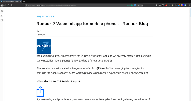Open reader view type controls Aa
This screenshot has height=101, width=191.
pos(2,16)
